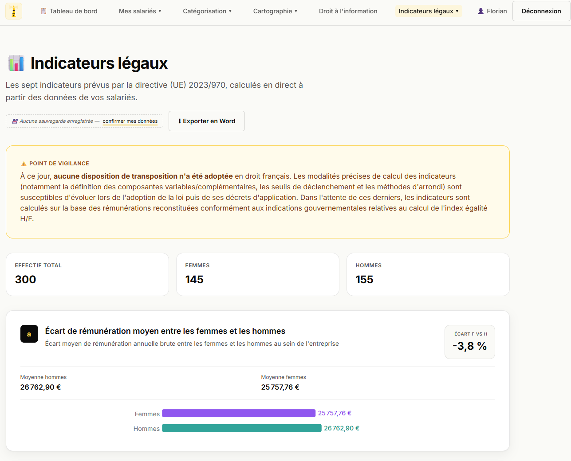571x461 pixels.
Task: Click the Écart de rémunération moyen heading
Action: tap(165, 331)
